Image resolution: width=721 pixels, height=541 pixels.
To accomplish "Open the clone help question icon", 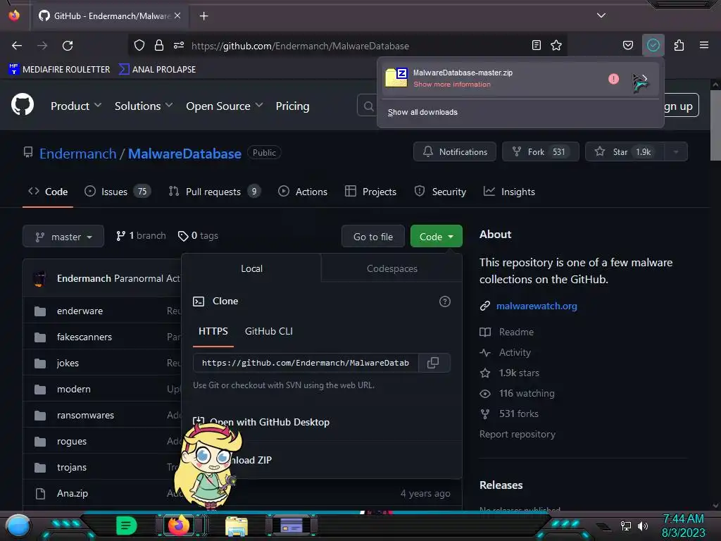I will coord(445,301).
